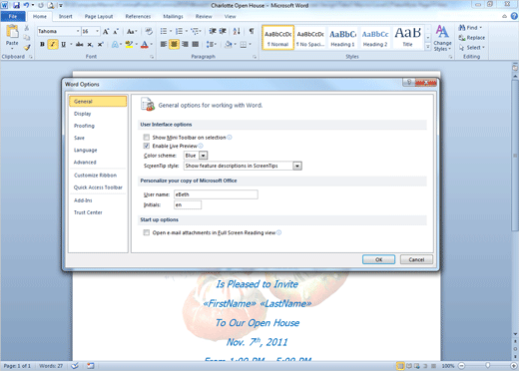Confirm Word Options with OK button
Viewport: 519px width, 371px height.
pos(378,259)
